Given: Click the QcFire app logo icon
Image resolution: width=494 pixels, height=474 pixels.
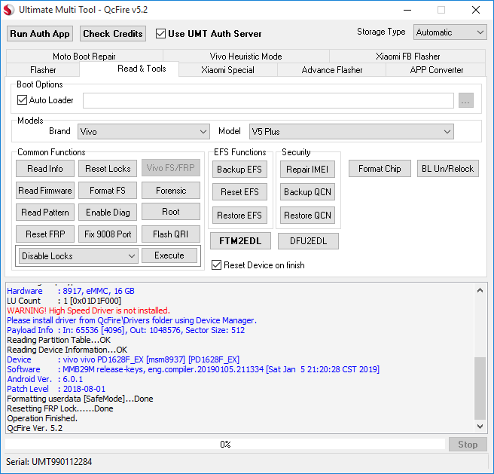Looking at the screenshot, I should (x=9, y=10).
